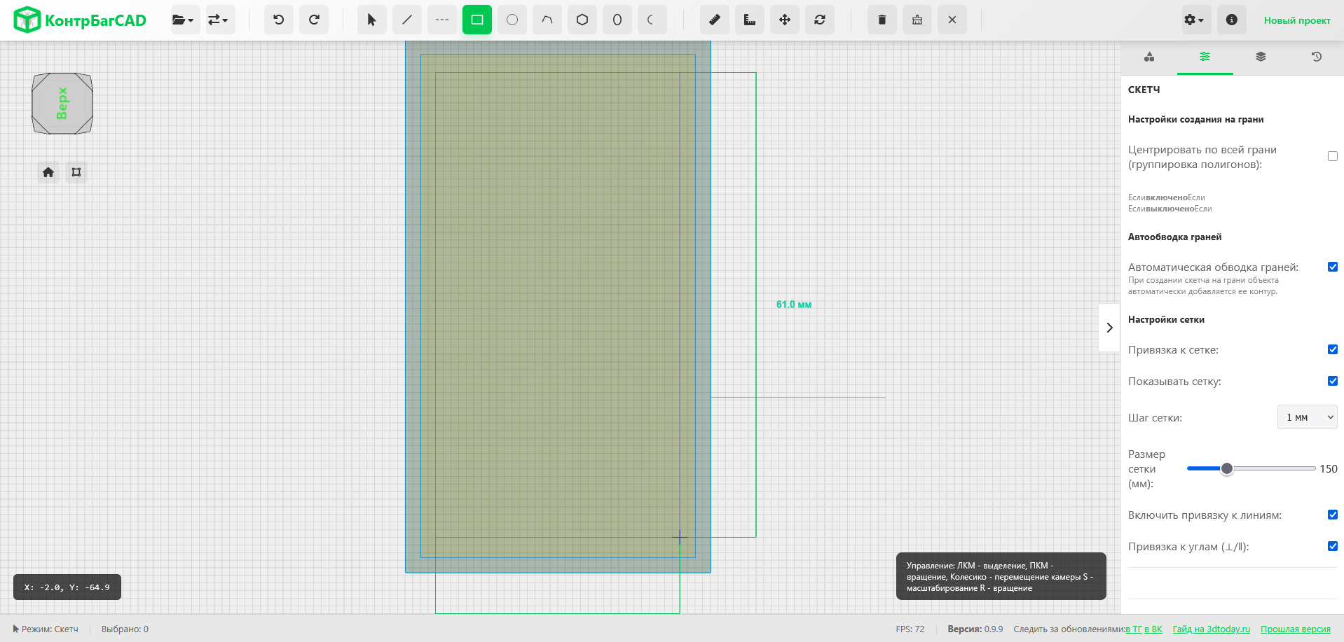Toggle the 'Показывать сетку' checkbox
The image size is (1344, 642).
click(x=1333, y=381)
